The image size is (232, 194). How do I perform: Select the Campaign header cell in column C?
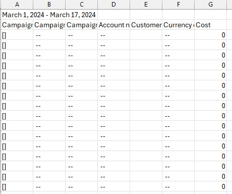(81, 25)
